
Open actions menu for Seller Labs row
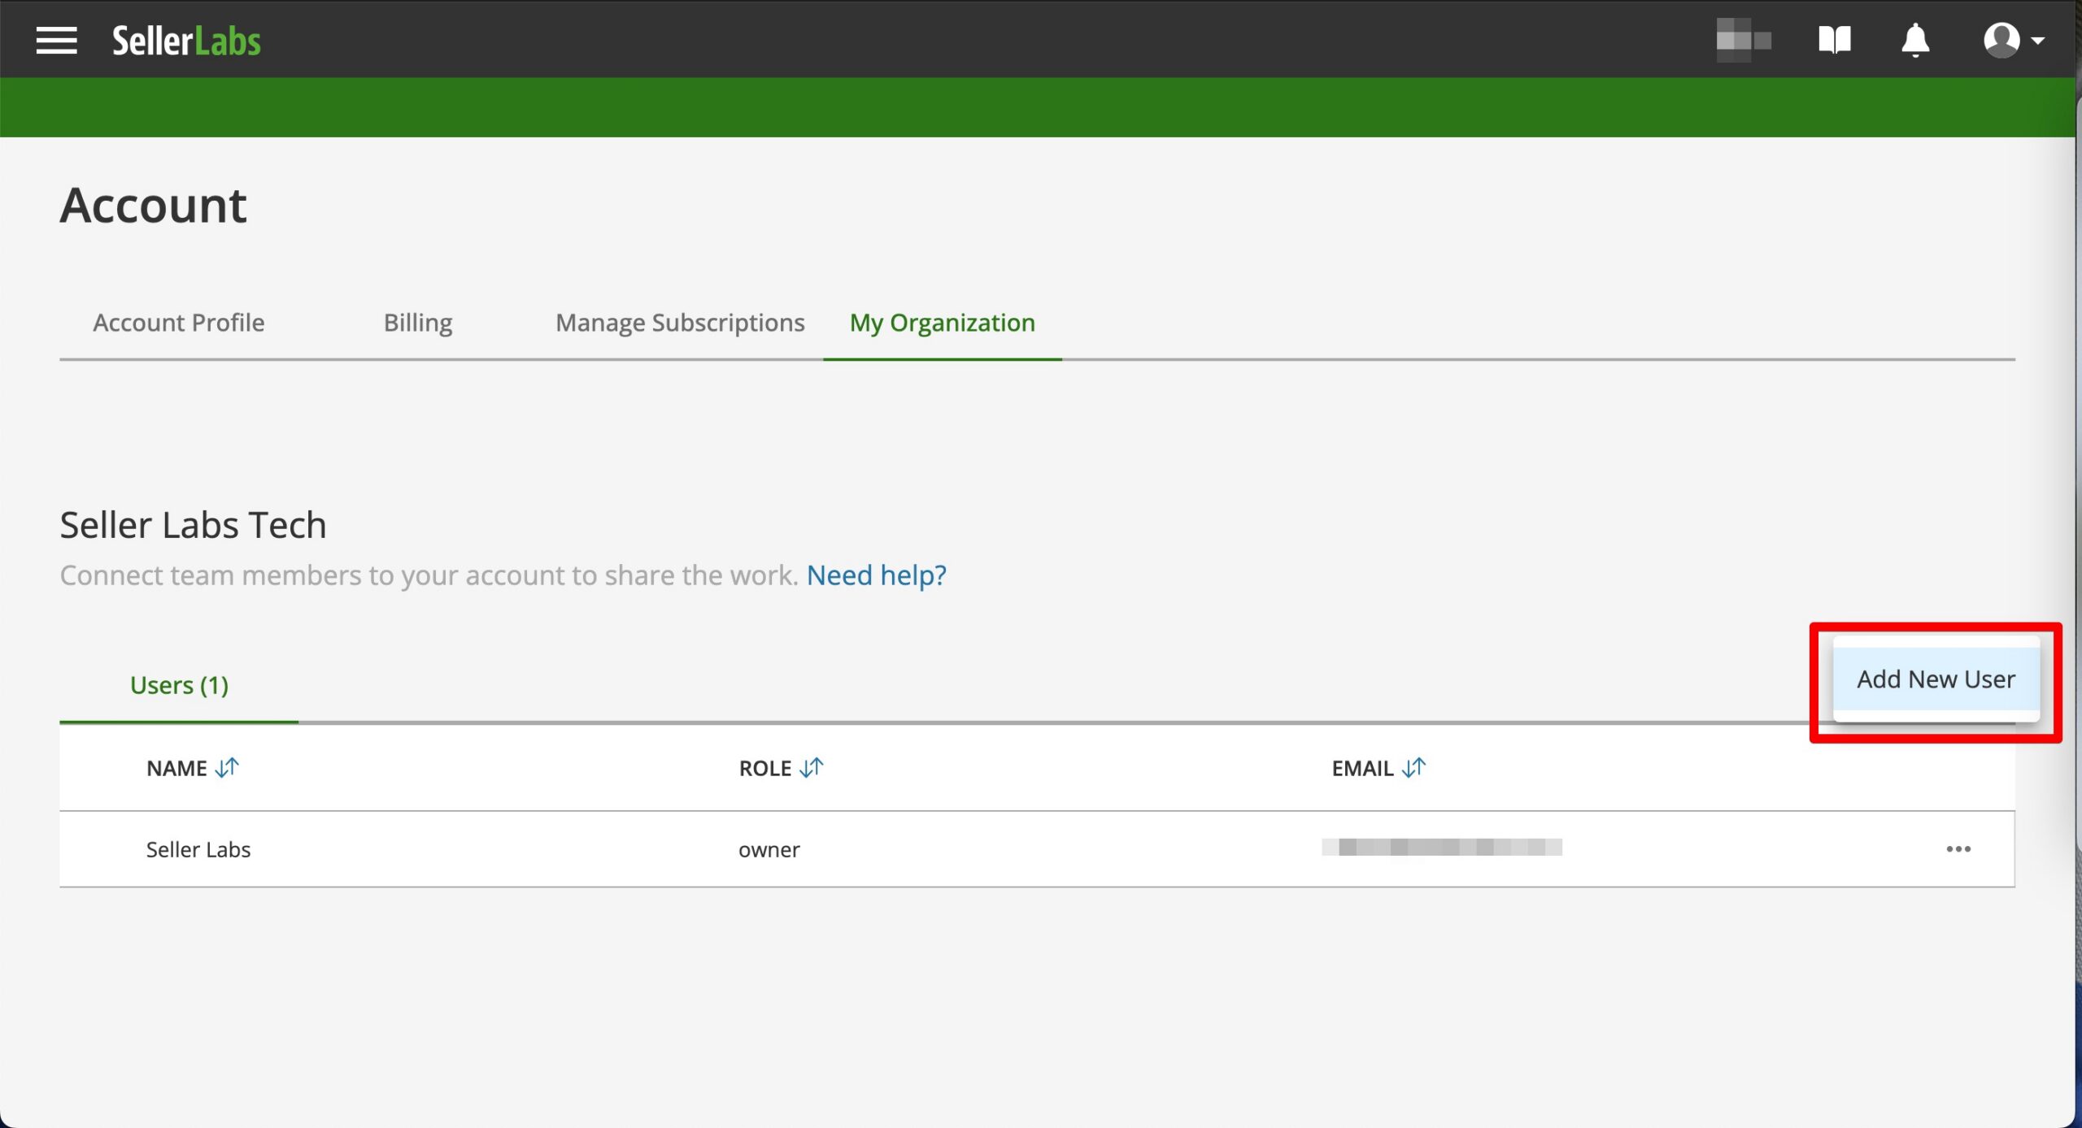[1958, 849]
